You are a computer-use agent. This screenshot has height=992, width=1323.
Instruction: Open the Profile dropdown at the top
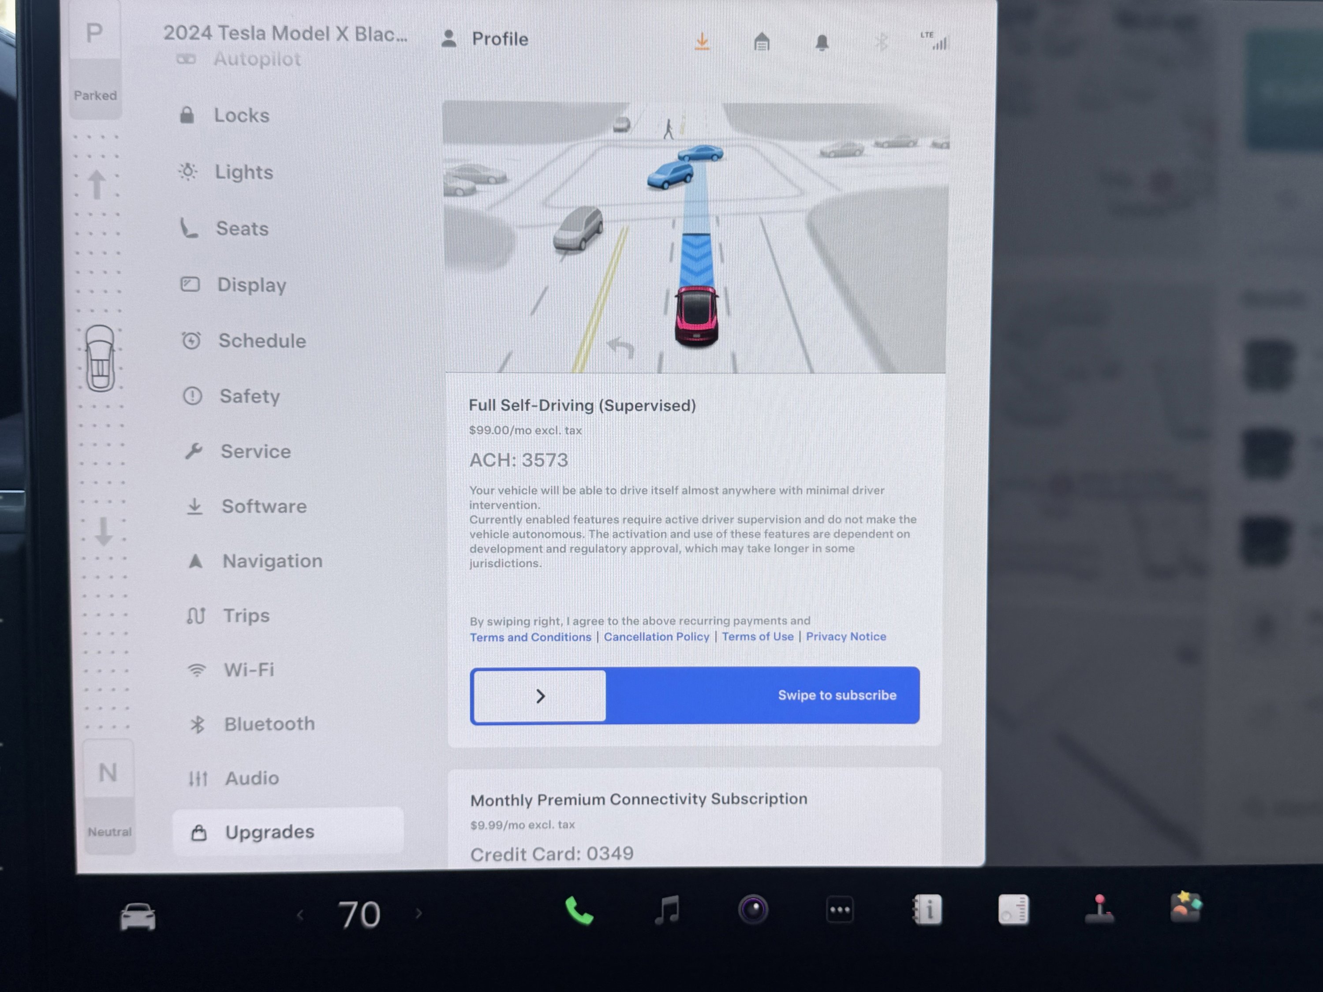pyautogui.click(x=486, y=38)
